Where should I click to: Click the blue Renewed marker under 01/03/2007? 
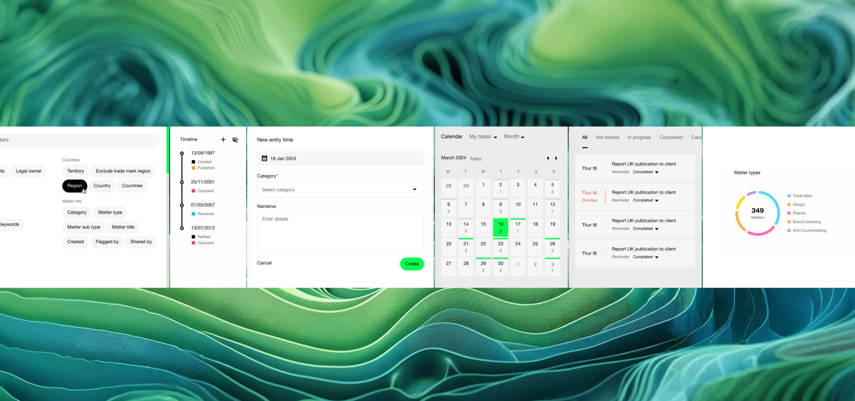click(193, 214)
